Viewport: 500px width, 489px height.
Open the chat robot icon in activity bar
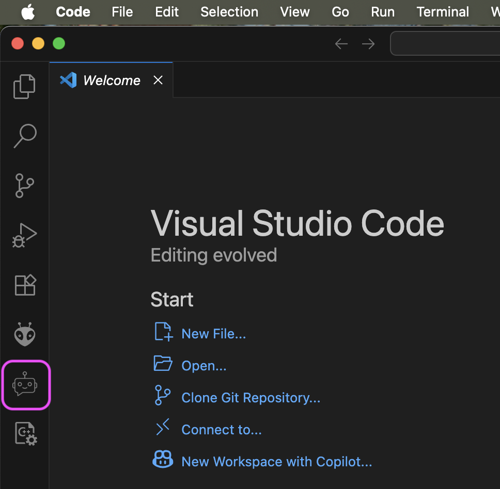[x=25, y=384]
